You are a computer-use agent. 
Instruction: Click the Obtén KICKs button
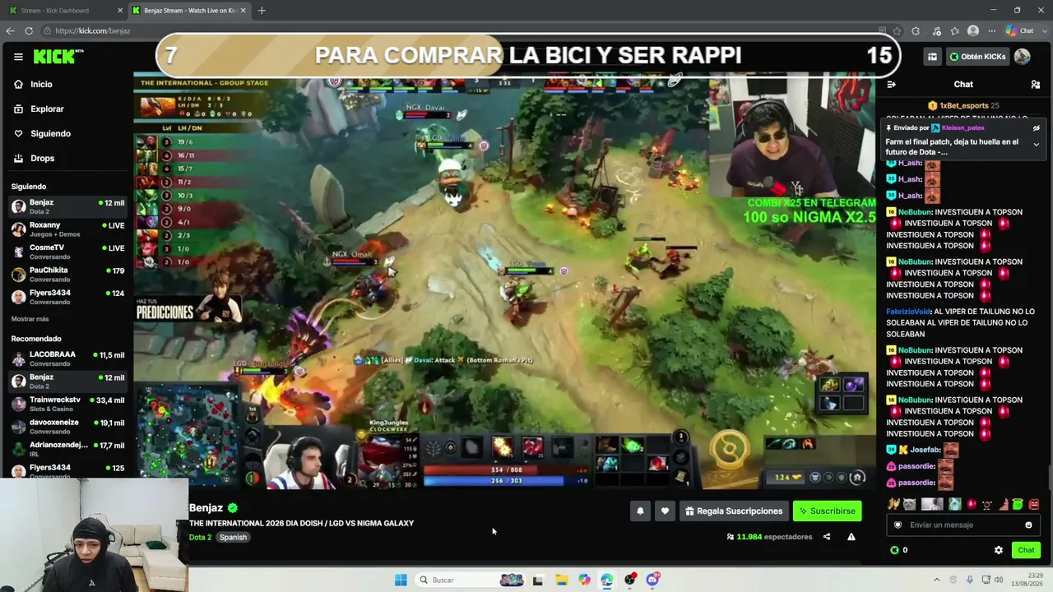click(977, 57)
